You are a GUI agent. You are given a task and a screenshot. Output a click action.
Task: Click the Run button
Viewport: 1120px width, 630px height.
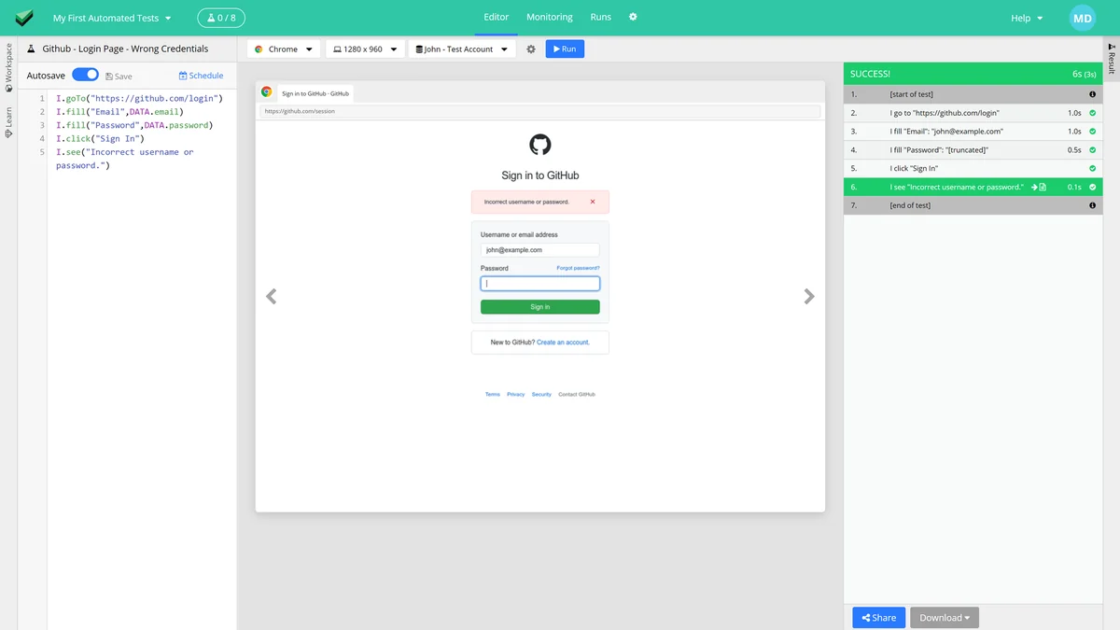click(x=565, y=49)
